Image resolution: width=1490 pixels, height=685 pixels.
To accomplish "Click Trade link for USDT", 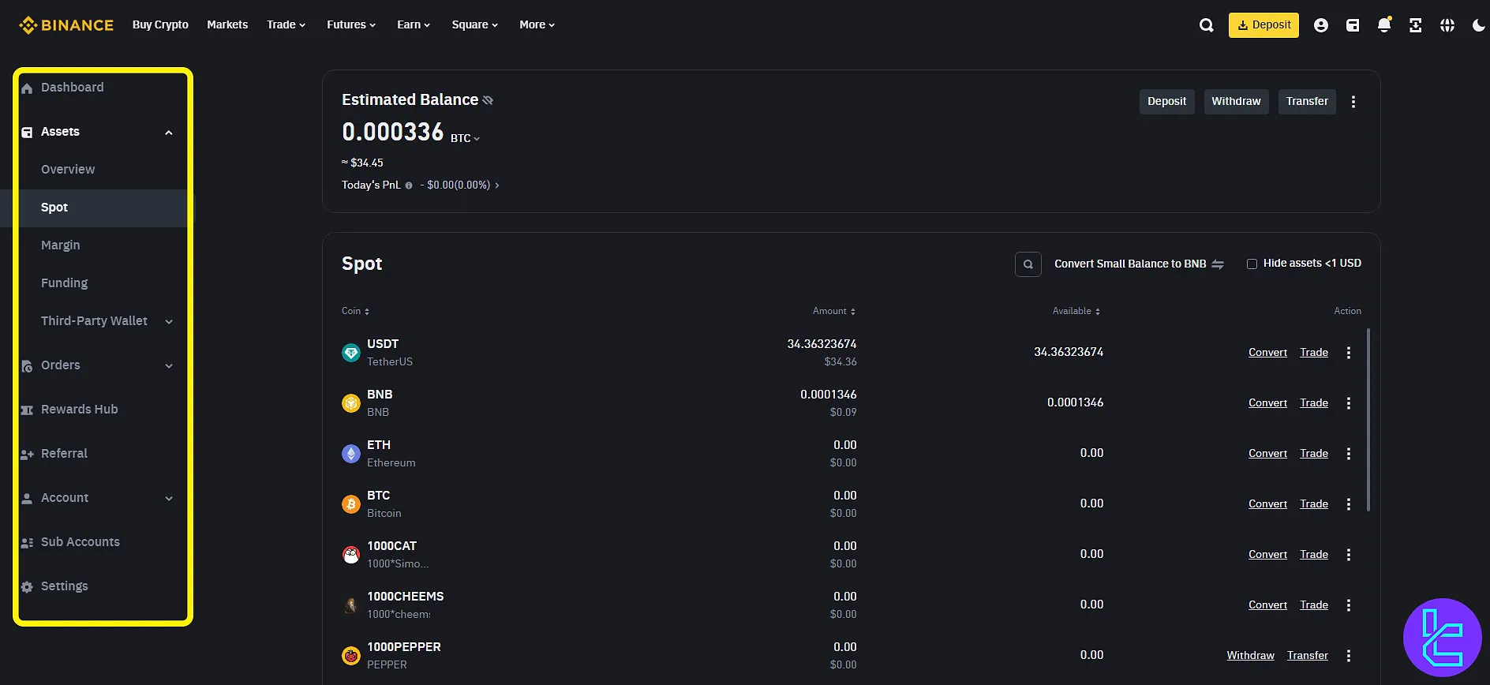I will point(1314,353).
